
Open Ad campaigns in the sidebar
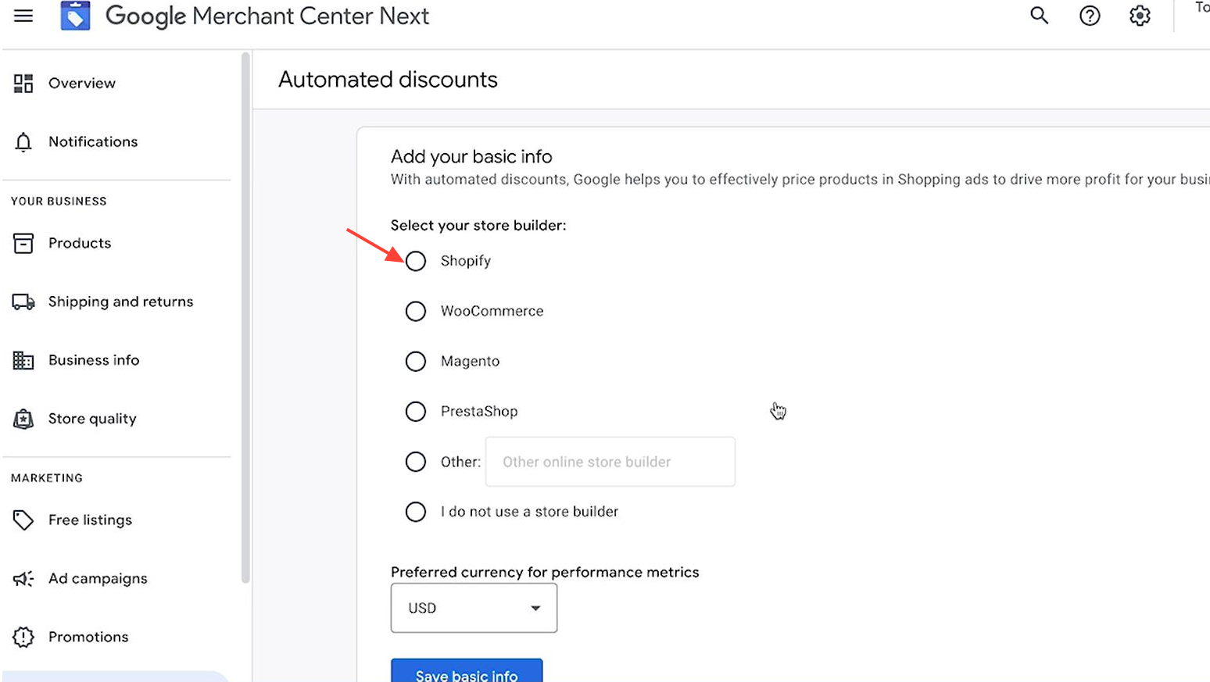point(98,579)
